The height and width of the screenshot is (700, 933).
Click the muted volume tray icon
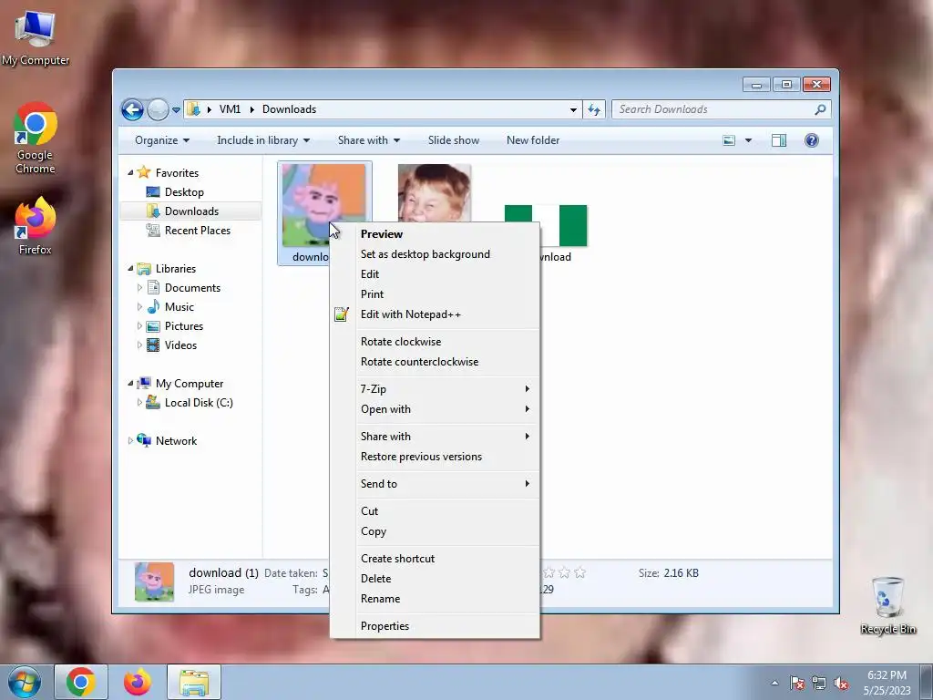point(841,684)
